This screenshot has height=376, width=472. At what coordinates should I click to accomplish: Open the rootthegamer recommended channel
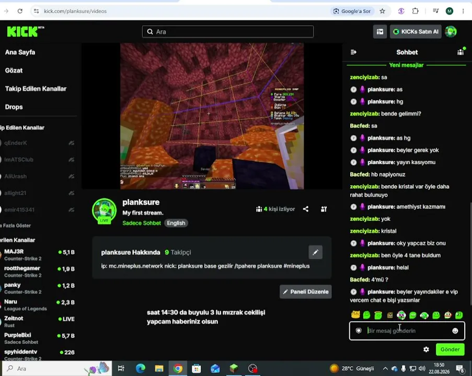point(37,272)
